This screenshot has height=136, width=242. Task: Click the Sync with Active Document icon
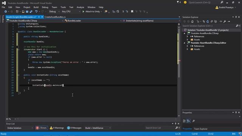coord(204,22)
